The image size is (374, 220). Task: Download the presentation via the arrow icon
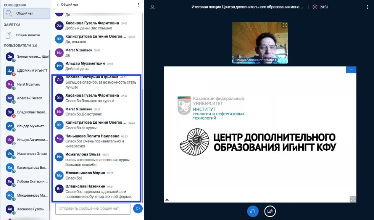click(166, 199)
